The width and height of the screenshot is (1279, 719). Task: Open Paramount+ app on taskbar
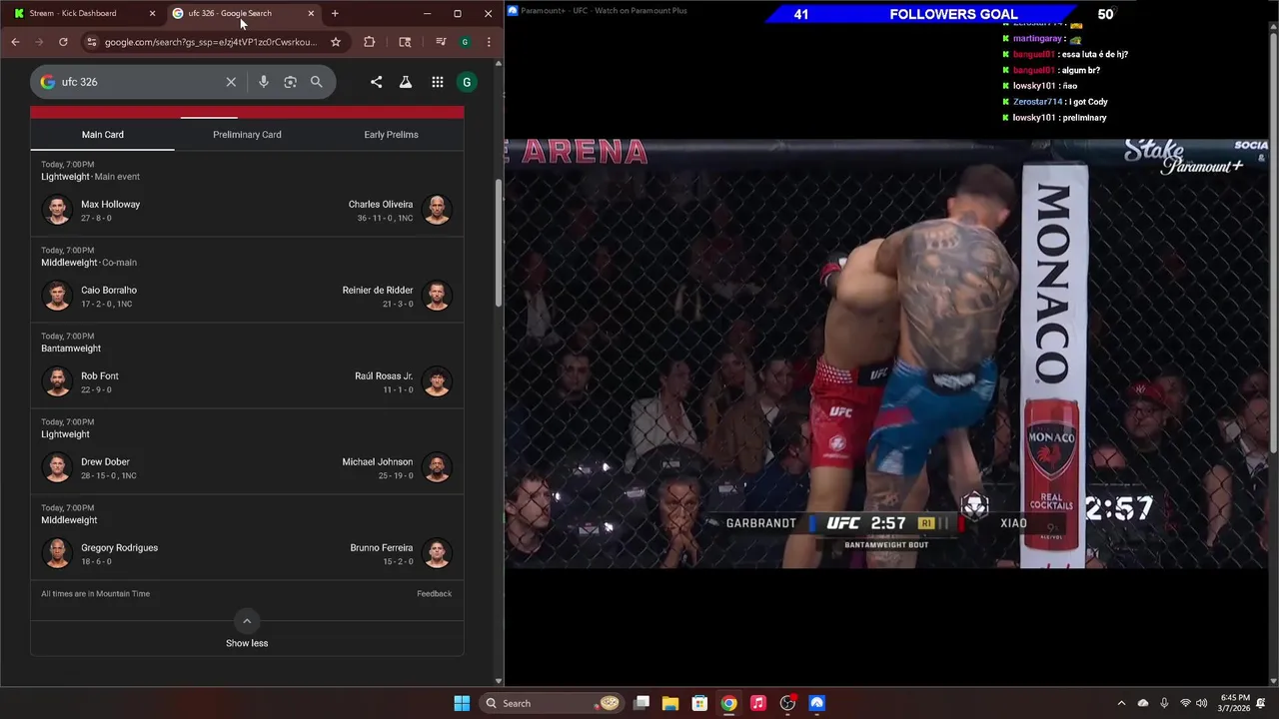tap(816, 703)
